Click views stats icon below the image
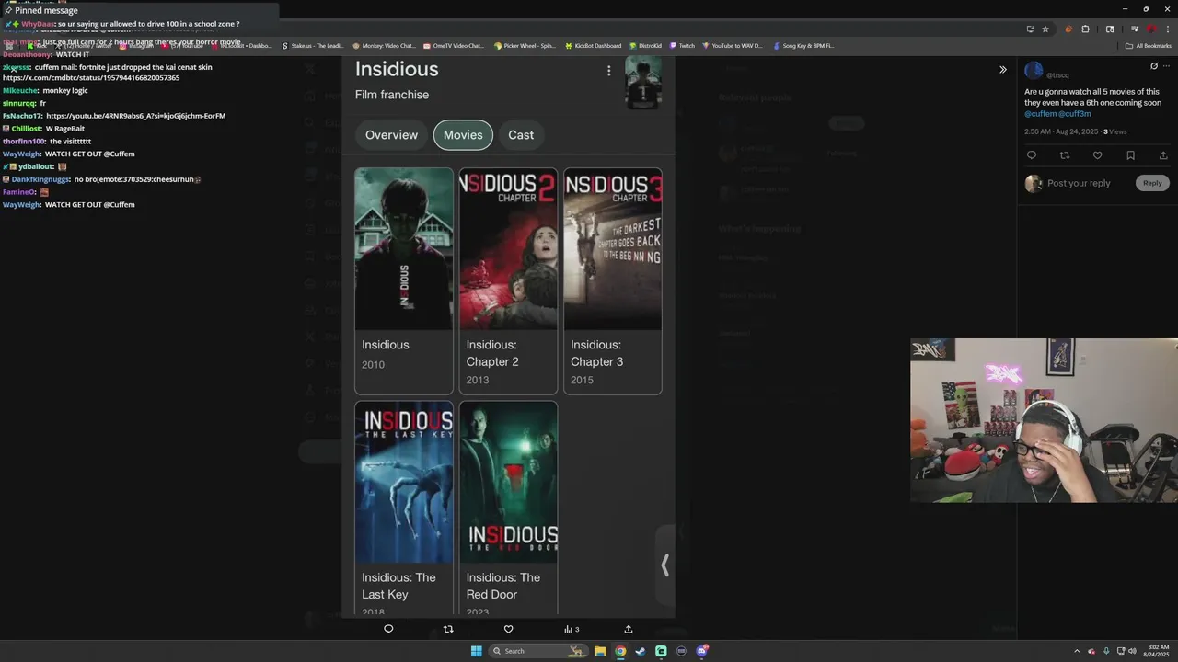 pos(572,630)
